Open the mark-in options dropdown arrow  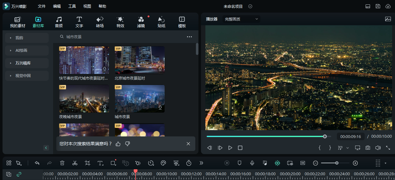click(348, 148)
